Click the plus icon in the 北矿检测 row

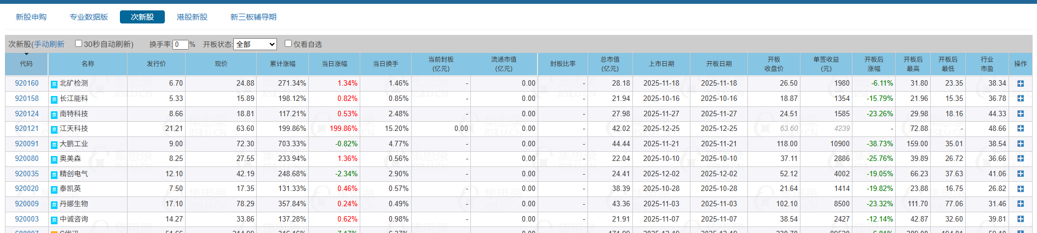pyautogui.click(x=1020, y=83)
